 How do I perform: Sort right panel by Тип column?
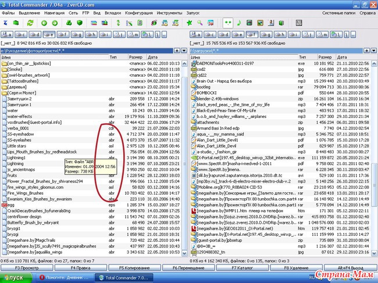307,58
